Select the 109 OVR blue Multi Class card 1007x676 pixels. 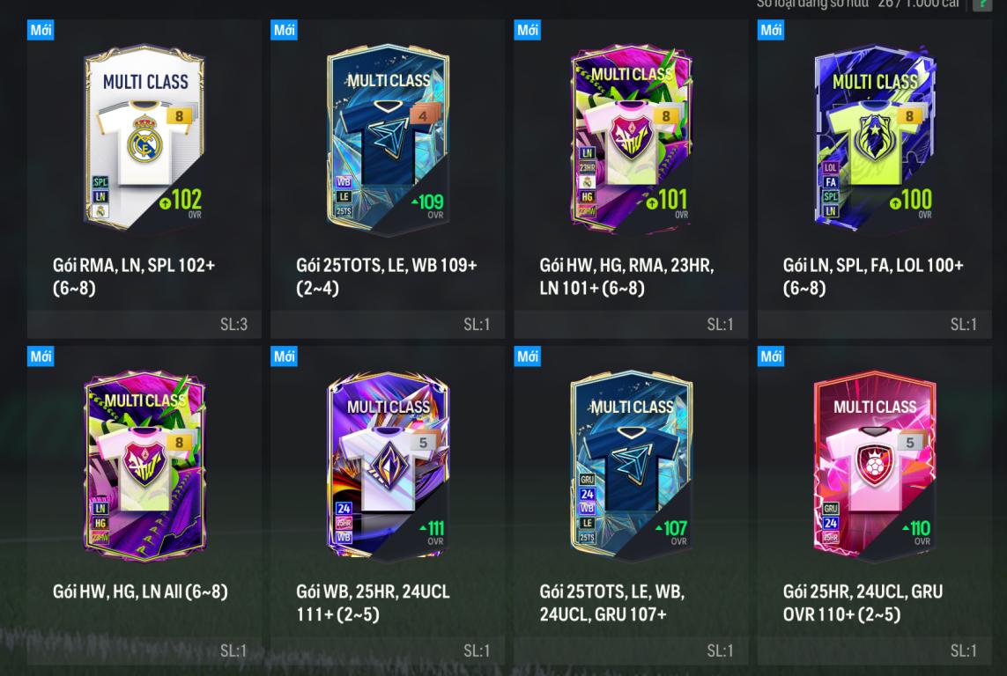pyautogui.click(x=388, y=138)
